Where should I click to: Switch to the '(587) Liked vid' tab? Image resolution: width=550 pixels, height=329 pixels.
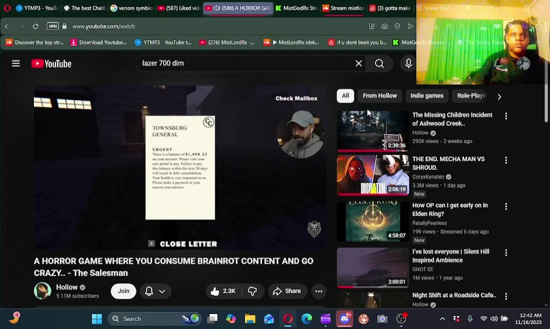click(179, 8)
